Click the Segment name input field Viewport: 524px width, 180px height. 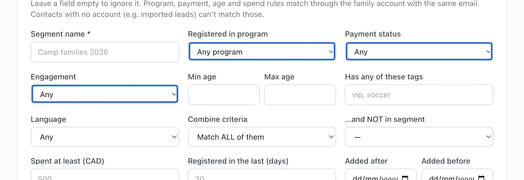pyautogui.click(x=105, y=52)
